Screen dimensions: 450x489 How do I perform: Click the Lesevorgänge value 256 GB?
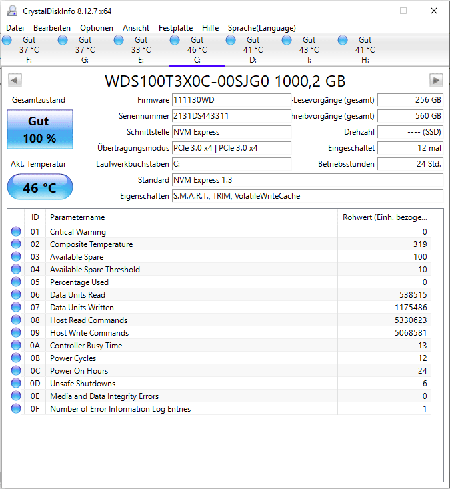click(411, 100)
